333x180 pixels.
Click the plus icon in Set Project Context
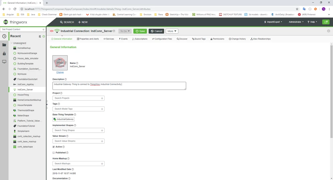tap(44, 30)
